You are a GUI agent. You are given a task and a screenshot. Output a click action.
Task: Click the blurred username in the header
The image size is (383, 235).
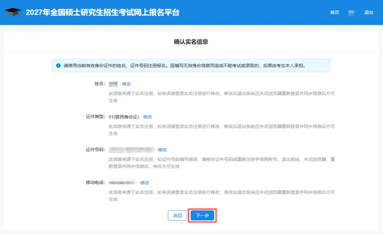click(x=352, y=13)
